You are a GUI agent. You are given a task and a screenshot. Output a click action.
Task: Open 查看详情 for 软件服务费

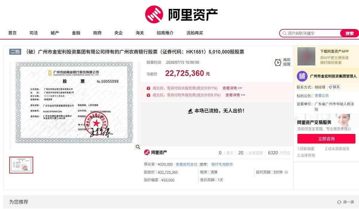pos(235,95)
